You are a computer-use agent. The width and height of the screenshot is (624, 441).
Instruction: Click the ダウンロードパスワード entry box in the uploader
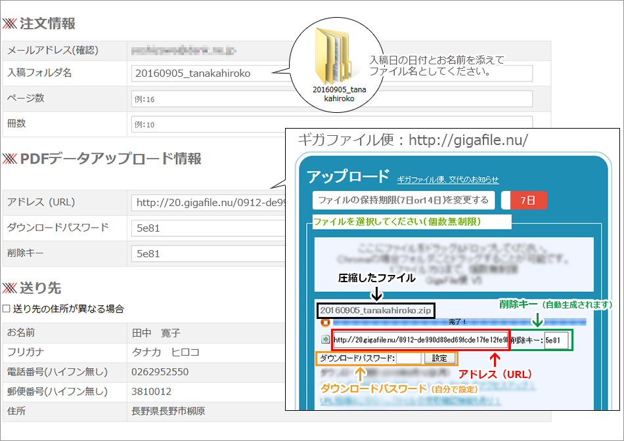pos(409,358)
